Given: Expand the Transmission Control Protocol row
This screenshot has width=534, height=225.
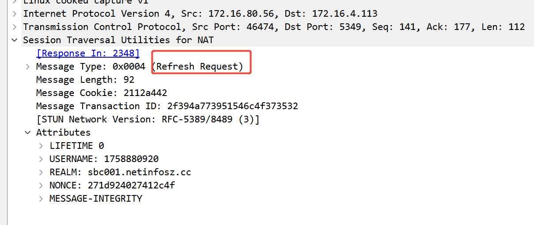Looking at the screenshot, I should tap(15, 27).
